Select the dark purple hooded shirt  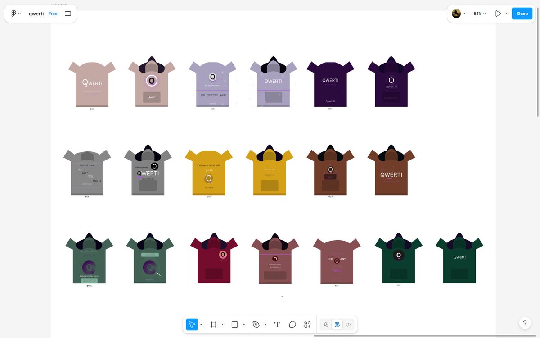(x=391, y=82)
